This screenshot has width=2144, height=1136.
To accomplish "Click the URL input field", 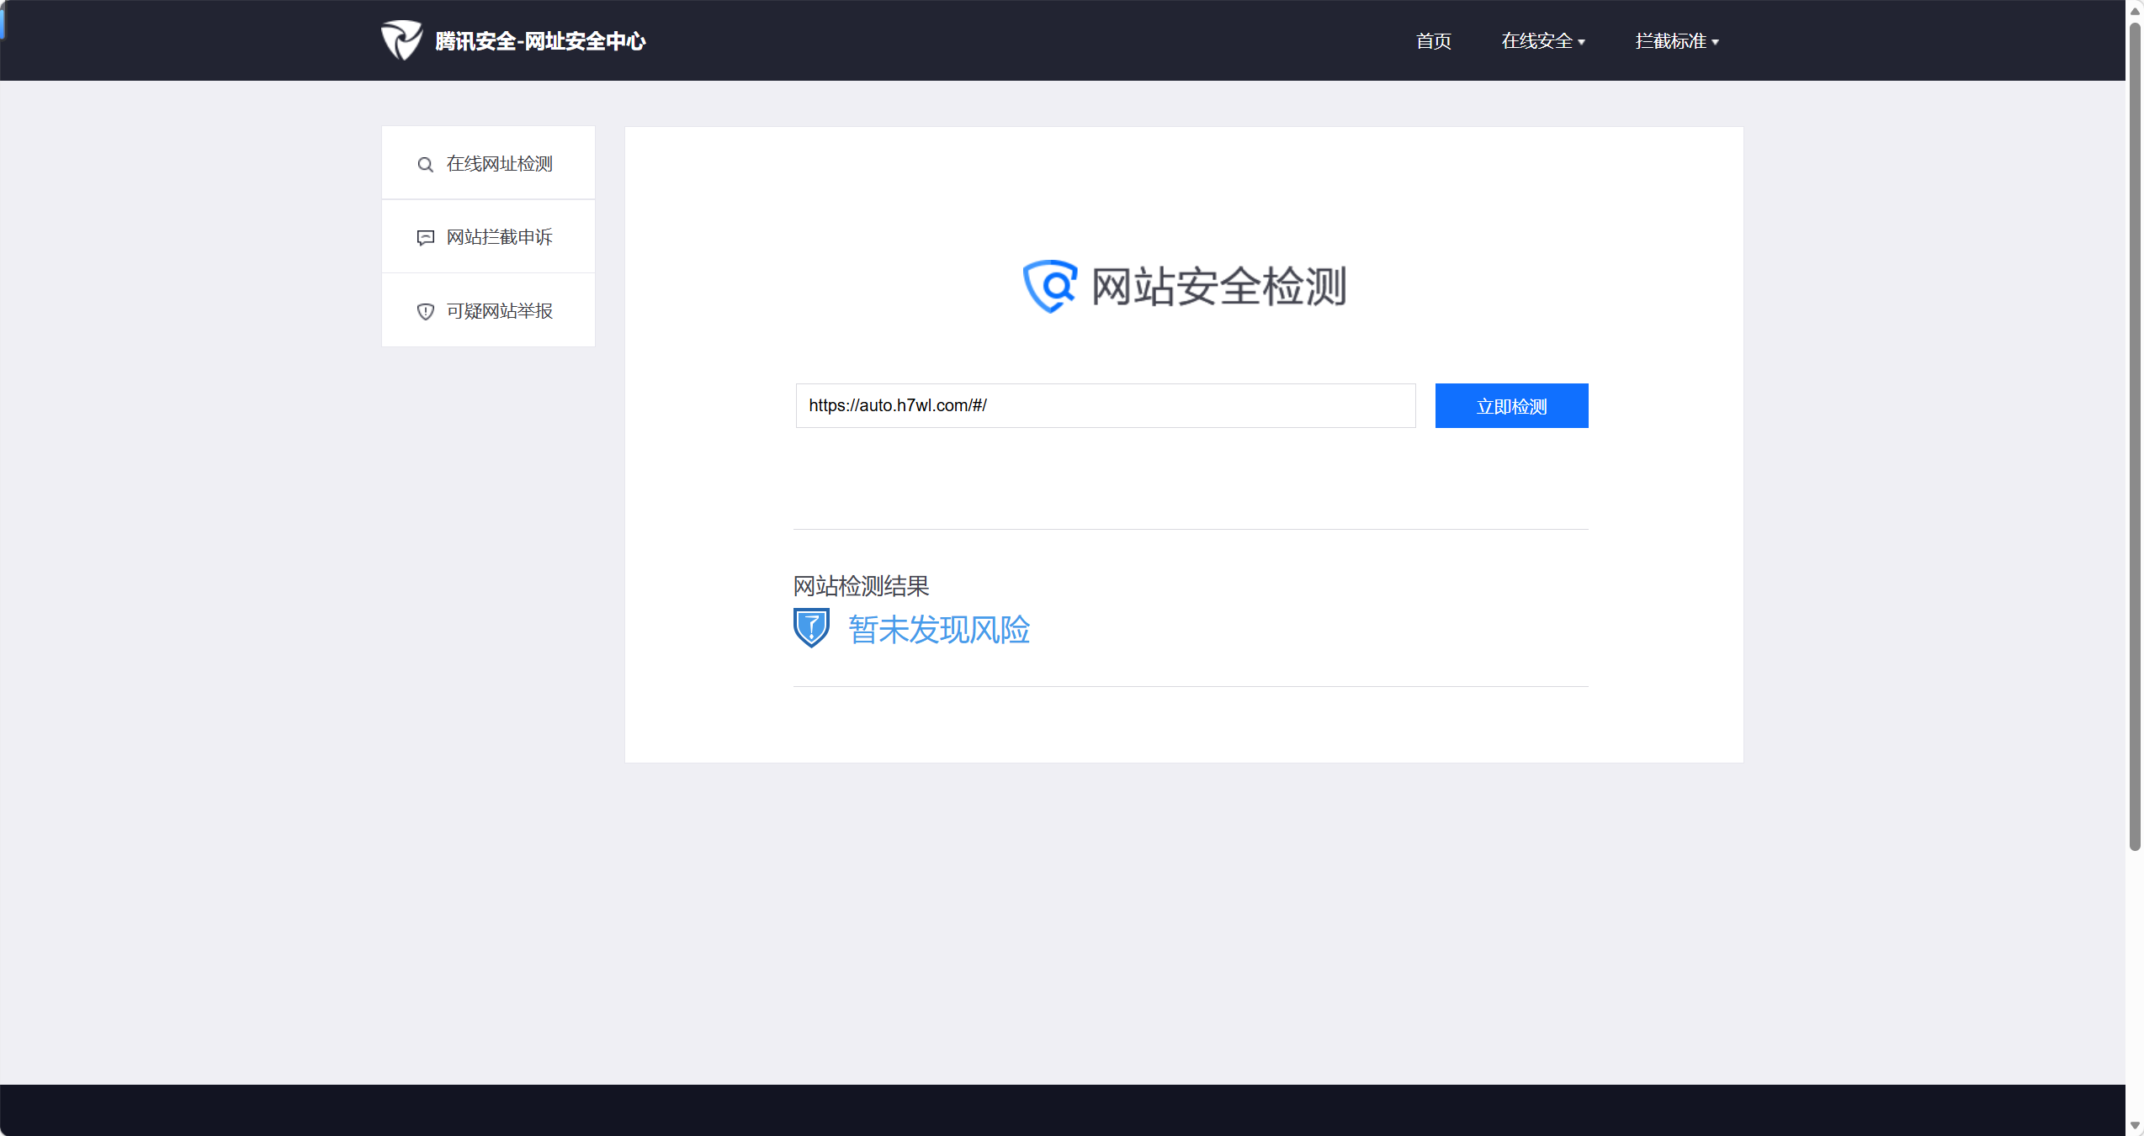I will click(1105, 406).
